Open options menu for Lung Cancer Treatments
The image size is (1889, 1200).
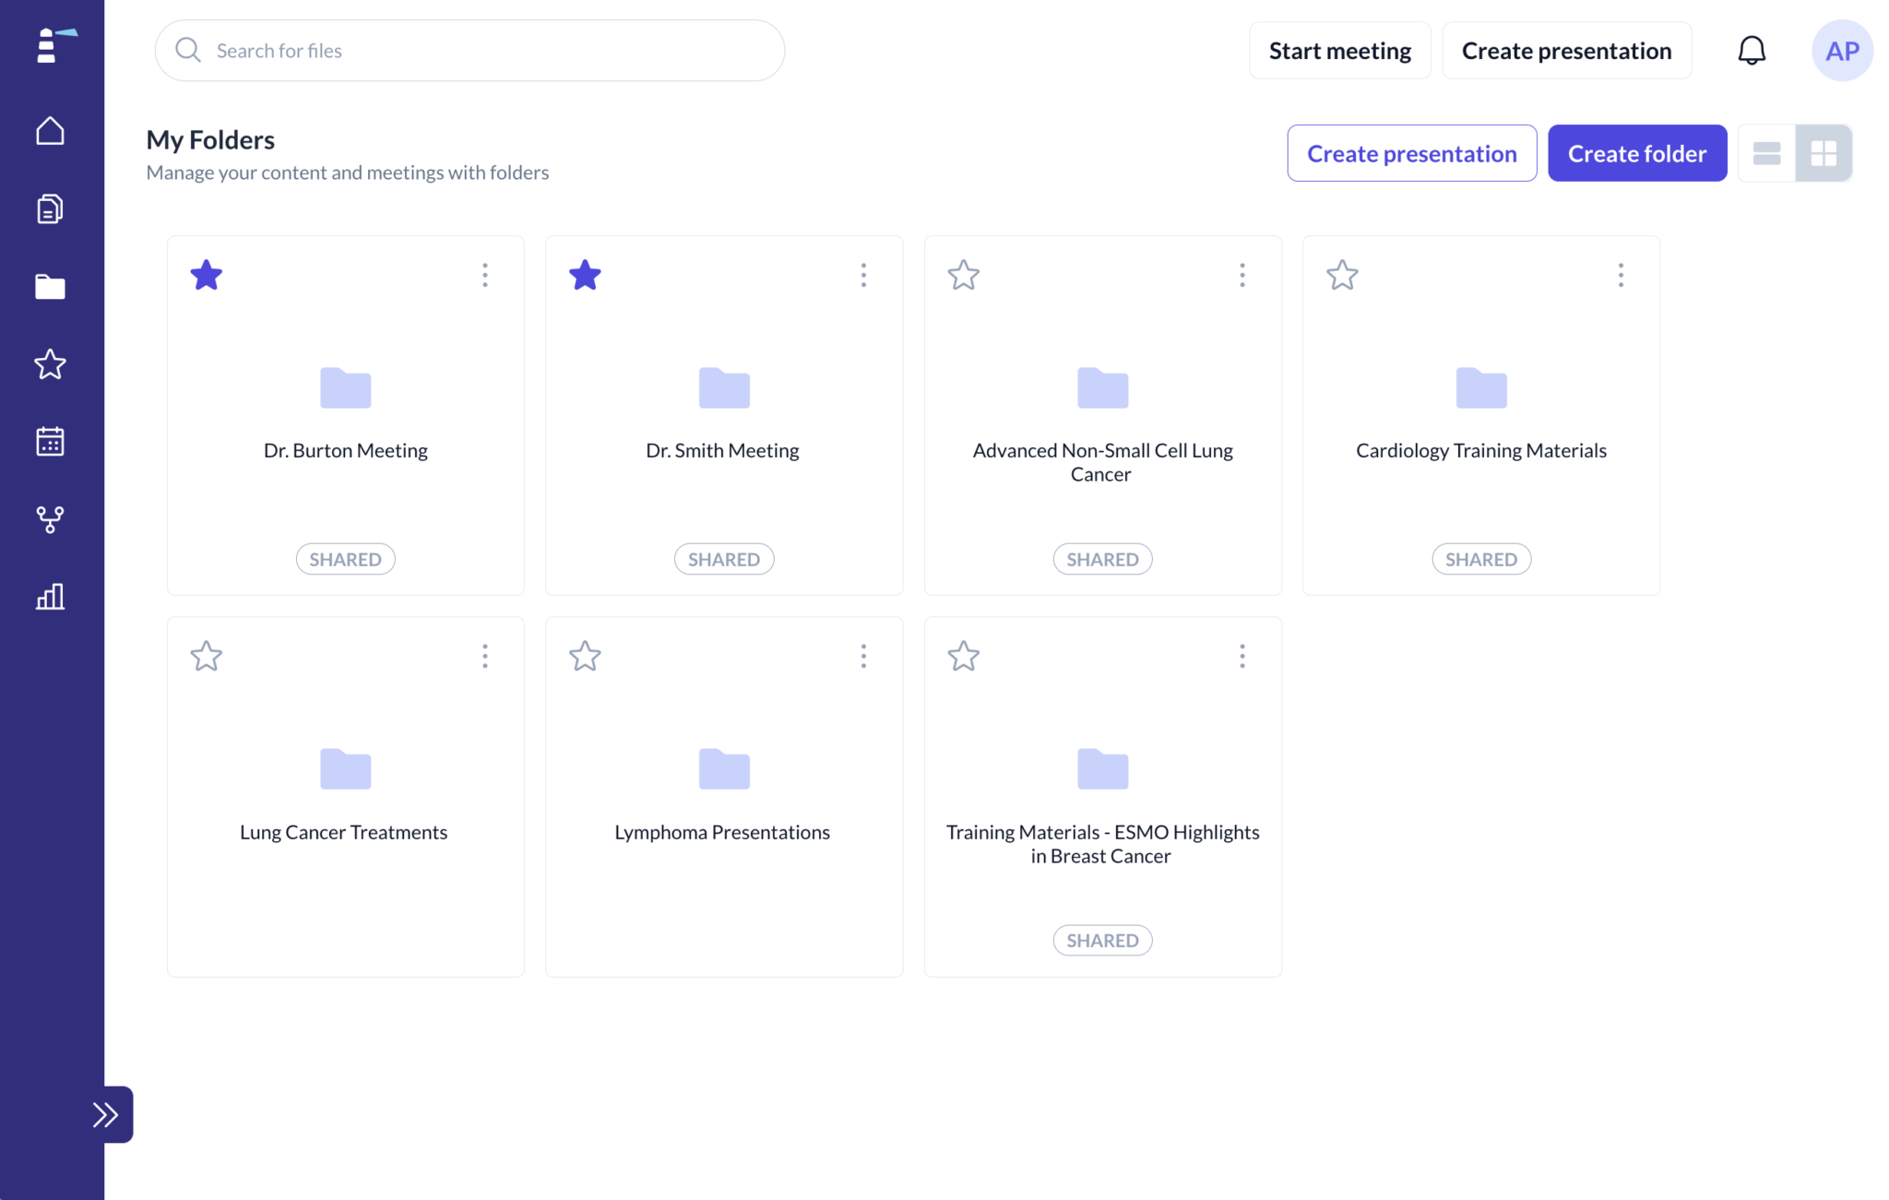click(485, 656)
